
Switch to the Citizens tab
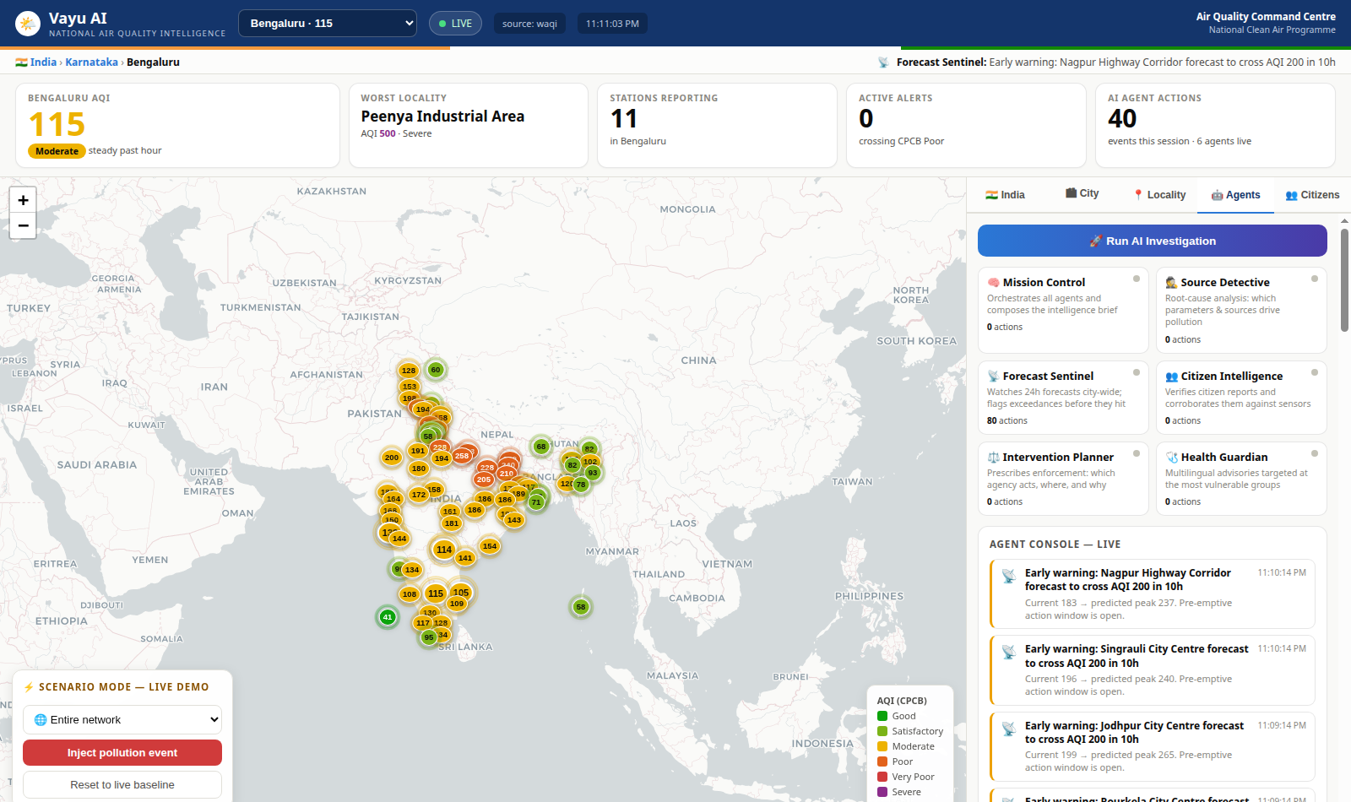(x=1312, y=195)
